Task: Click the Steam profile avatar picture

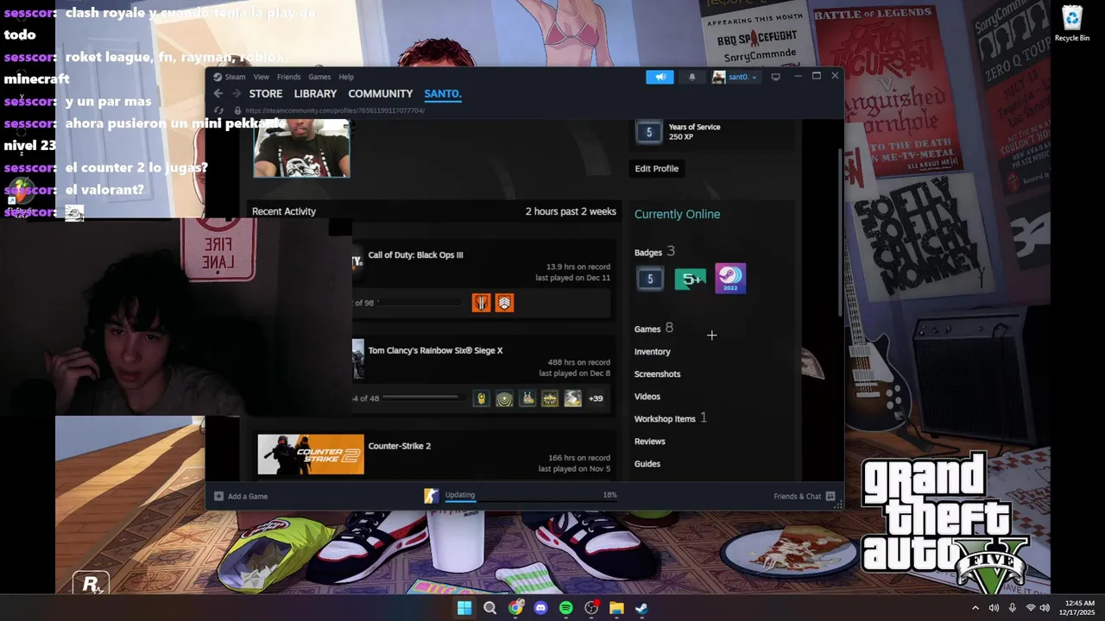Action: coord(301,148)
